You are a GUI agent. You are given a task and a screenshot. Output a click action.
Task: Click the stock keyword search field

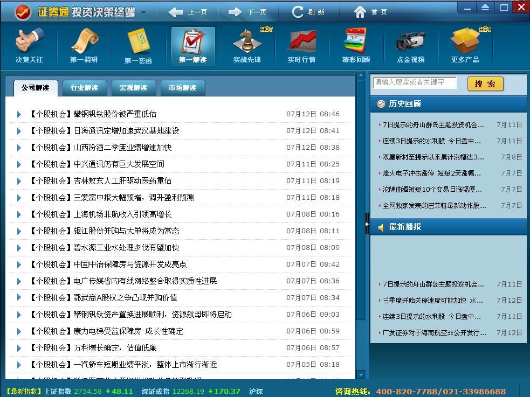[415, 82]
